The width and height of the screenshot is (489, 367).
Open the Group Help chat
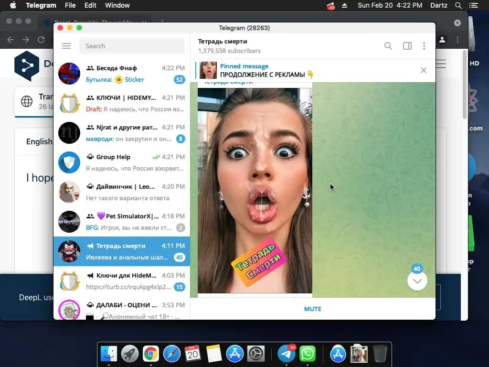pyautogui.click(x=122, y=162)
